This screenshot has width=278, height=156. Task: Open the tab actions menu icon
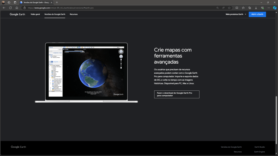pos(15,2)
